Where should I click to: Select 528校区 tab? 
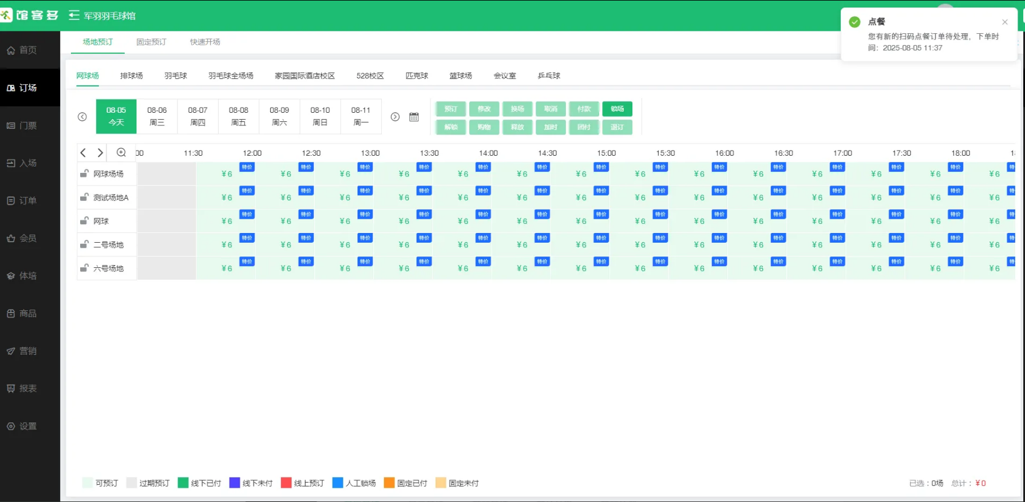pyautogui.click(x=370, y=76)
